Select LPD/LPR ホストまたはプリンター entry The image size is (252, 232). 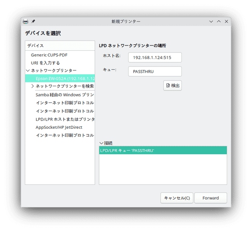(x=60, y=119)
